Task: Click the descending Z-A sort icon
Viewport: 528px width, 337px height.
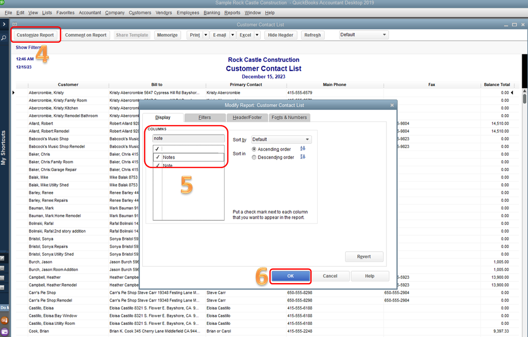Action: (x=302, y=157)
